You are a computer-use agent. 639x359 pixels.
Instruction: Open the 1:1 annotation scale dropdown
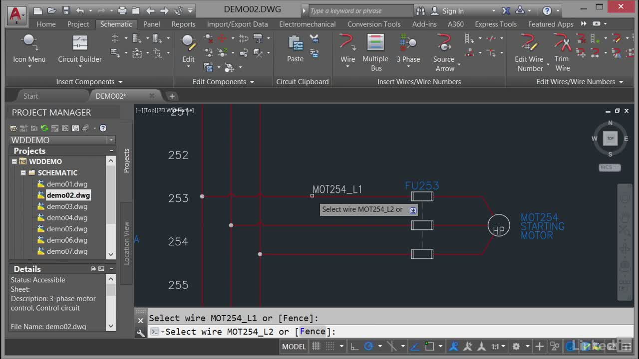pos(503,346)
